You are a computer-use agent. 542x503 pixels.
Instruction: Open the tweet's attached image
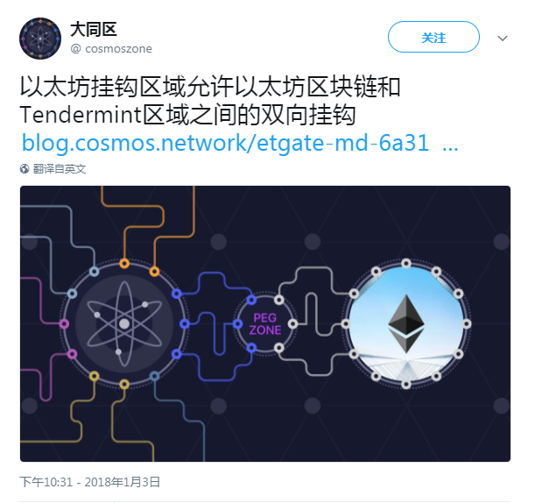265,323
